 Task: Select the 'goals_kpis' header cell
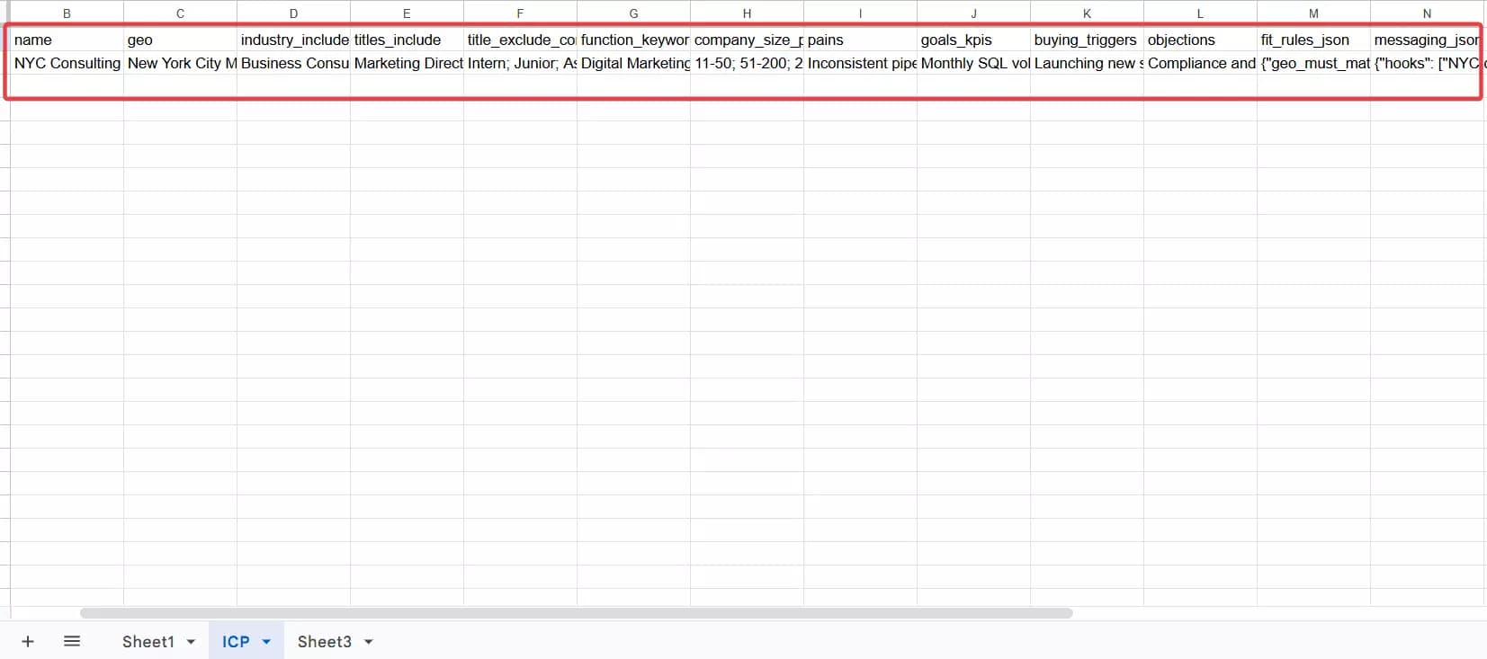(x=973, y=40)
